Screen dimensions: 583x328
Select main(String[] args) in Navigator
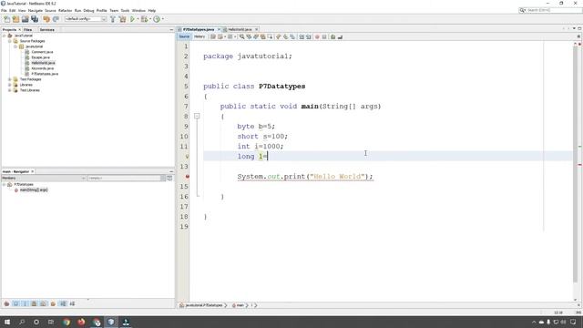pos(34,190)
